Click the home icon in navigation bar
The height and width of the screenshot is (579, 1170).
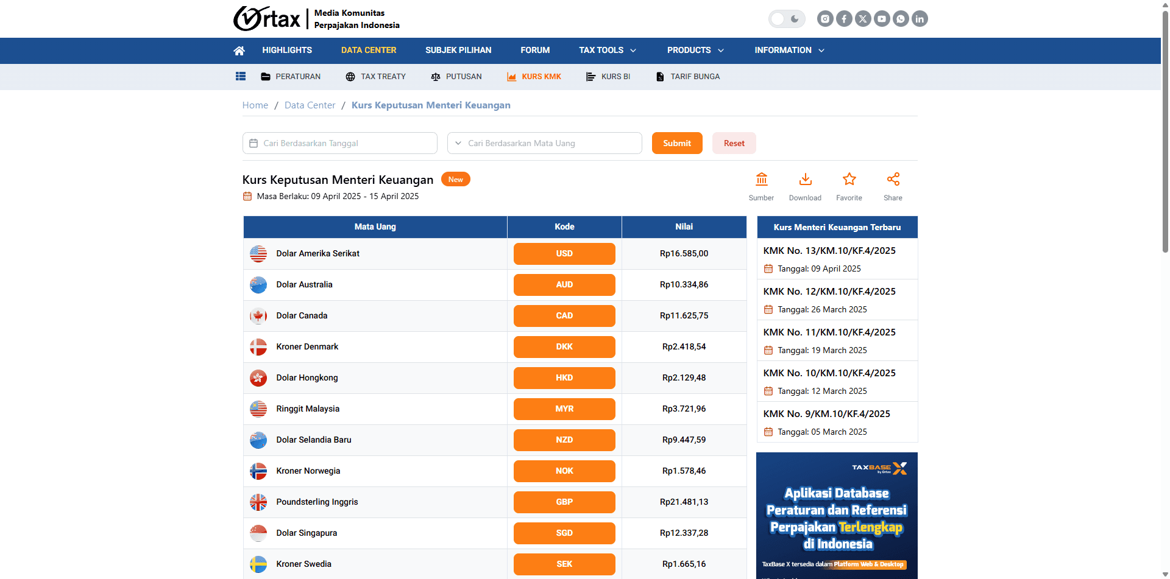(239, 51)
